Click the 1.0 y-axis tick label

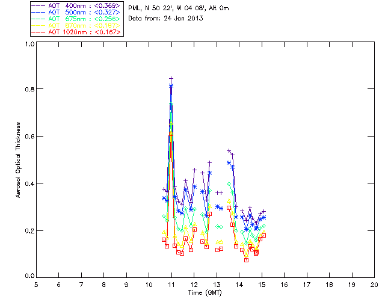pos(29,44)
